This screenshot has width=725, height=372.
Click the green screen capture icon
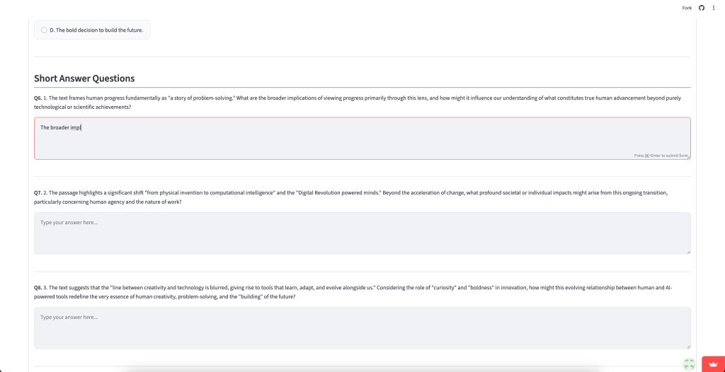pos(688,364)
